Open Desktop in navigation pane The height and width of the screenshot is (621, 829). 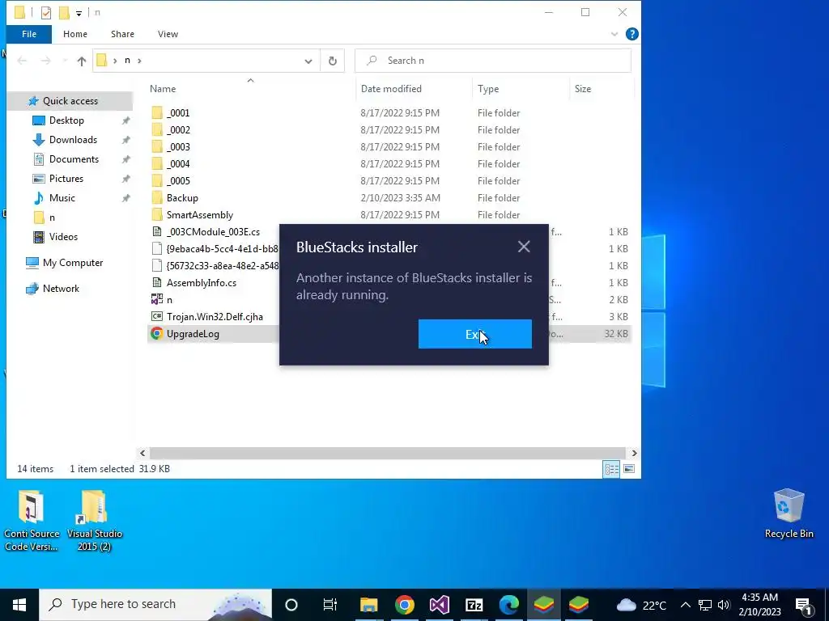[66, 120]
